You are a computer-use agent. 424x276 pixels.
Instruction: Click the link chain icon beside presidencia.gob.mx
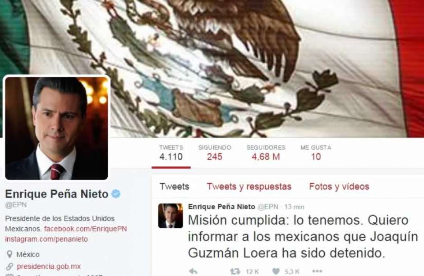coord(9,267)
